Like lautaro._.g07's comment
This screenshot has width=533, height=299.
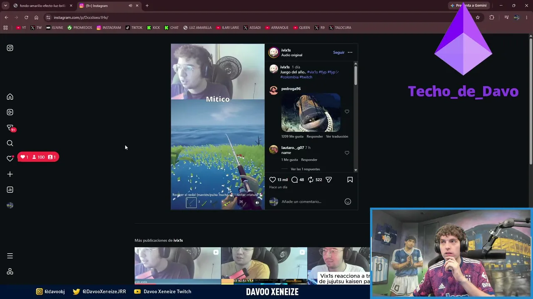pos(347,152)
